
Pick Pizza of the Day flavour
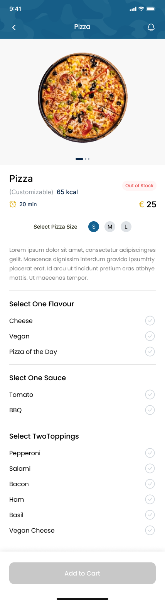tap(150, 352)
